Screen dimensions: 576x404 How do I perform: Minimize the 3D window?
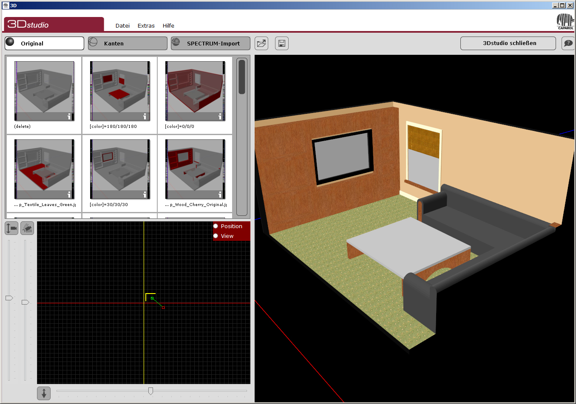click(x=555, y=6)
